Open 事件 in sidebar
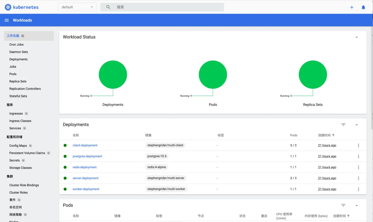 (x=12, y=200)
